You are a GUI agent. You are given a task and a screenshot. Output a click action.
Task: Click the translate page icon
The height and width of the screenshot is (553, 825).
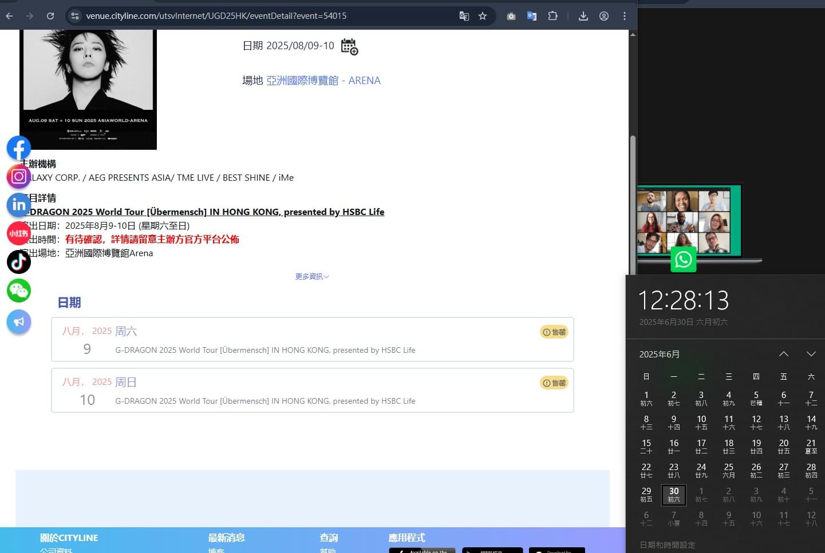pyautogui.click(x=464, y=16)
